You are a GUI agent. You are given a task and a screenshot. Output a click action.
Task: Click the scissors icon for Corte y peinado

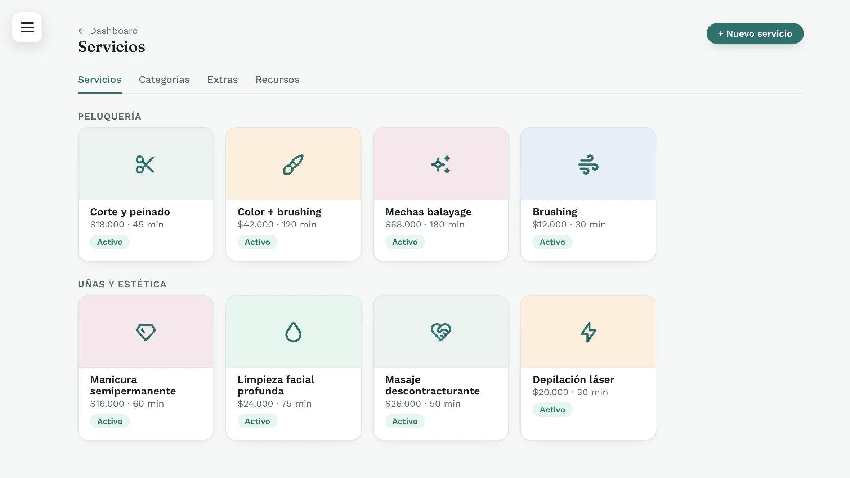(x=145, y=164)
